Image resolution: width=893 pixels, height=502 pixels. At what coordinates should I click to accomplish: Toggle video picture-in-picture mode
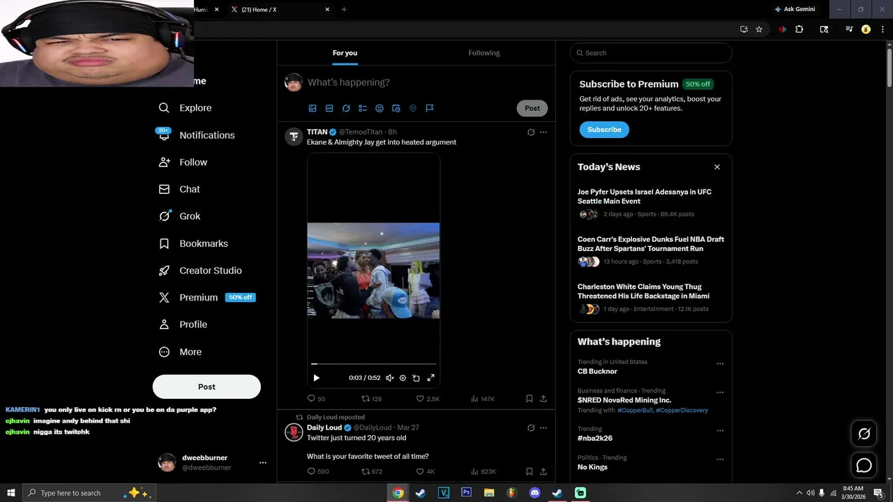[x=416, y=378]
